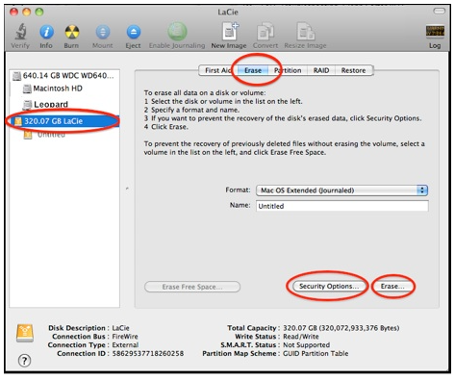
Task: Click the Enable Journaling icon
Action: (x=177, y=32)
